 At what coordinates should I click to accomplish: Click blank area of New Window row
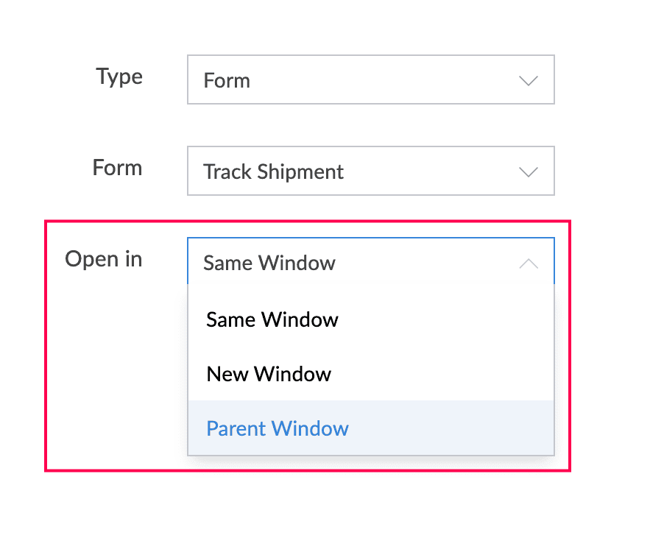[x=440, y=374]
